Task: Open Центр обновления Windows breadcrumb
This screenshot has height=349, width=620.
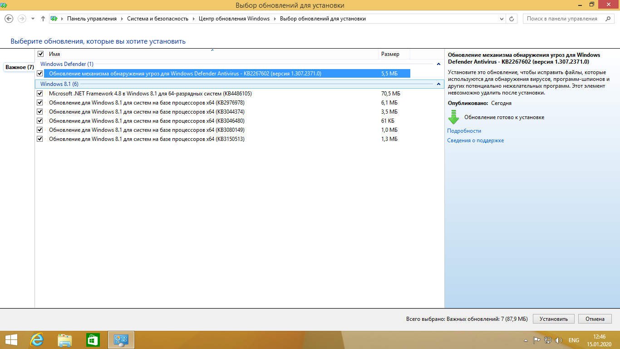Action: coord(234,19)
